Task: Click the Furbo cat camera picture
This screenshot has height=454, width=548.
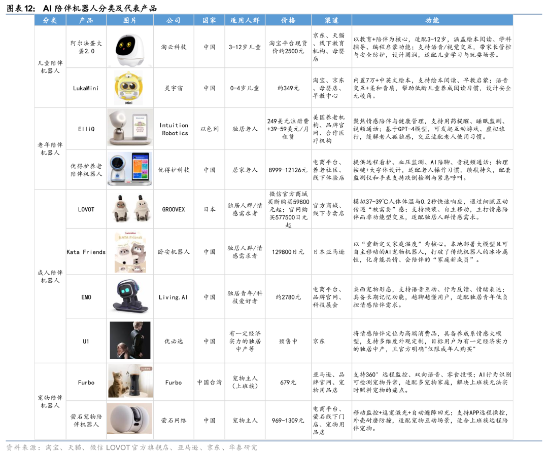Action: click(x=130, y=381)
